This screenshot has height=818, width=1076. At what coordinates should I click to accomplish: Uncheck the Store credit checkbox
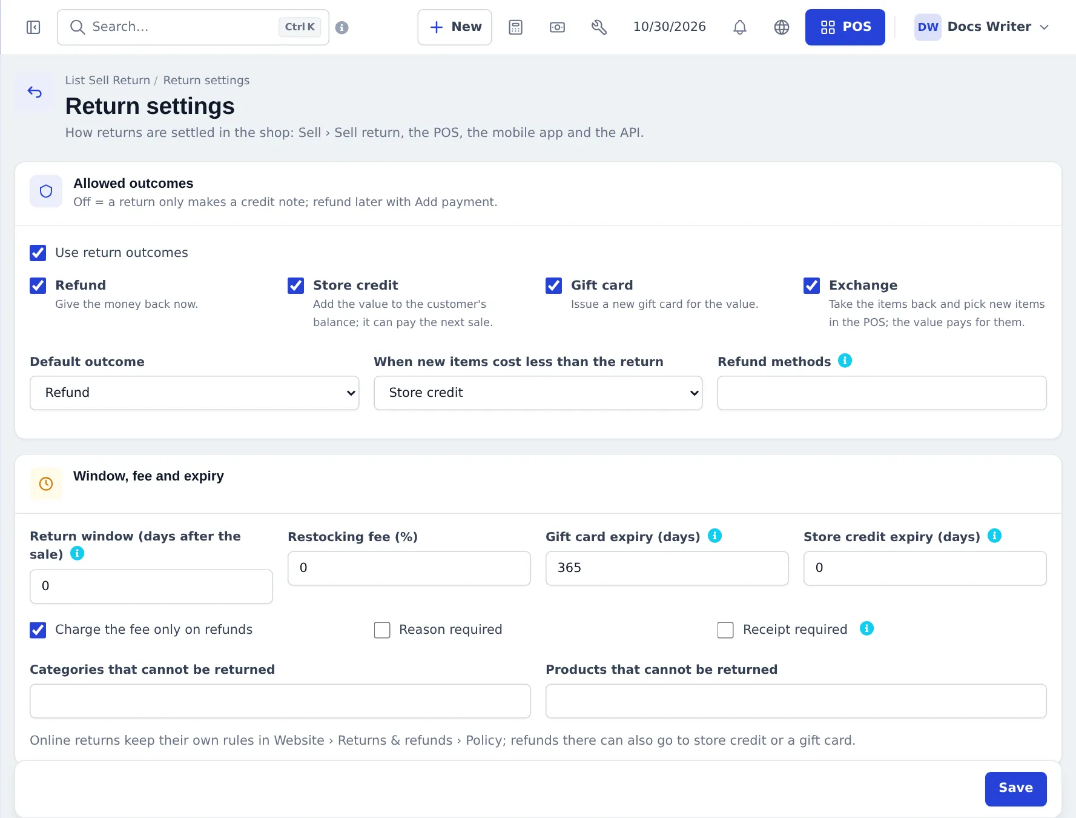coord(296,285)
